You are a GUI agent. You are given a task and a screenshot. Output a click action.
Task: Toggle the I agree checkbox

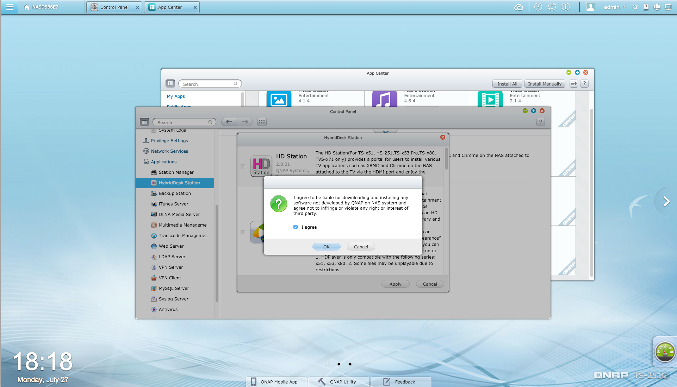(x=296, y=227)
